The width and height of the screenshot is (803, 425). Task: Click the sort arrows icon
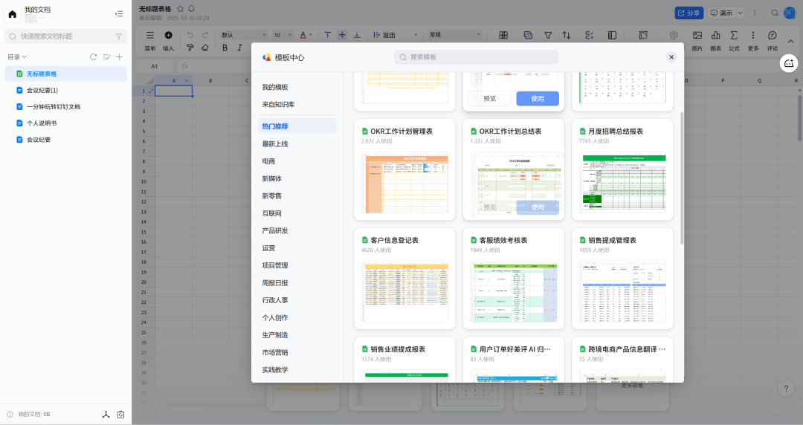click(567, 35)
